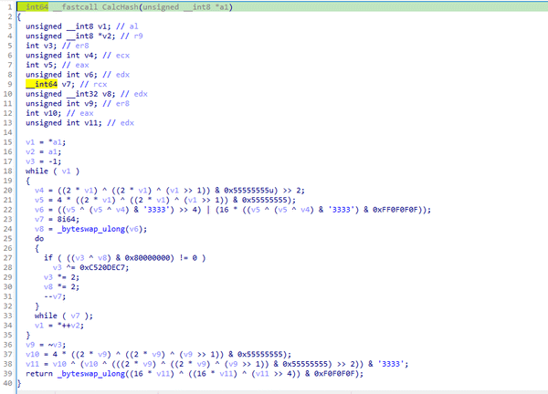
Task: Click line number 40 in the gutter
Action: point(7,383)
